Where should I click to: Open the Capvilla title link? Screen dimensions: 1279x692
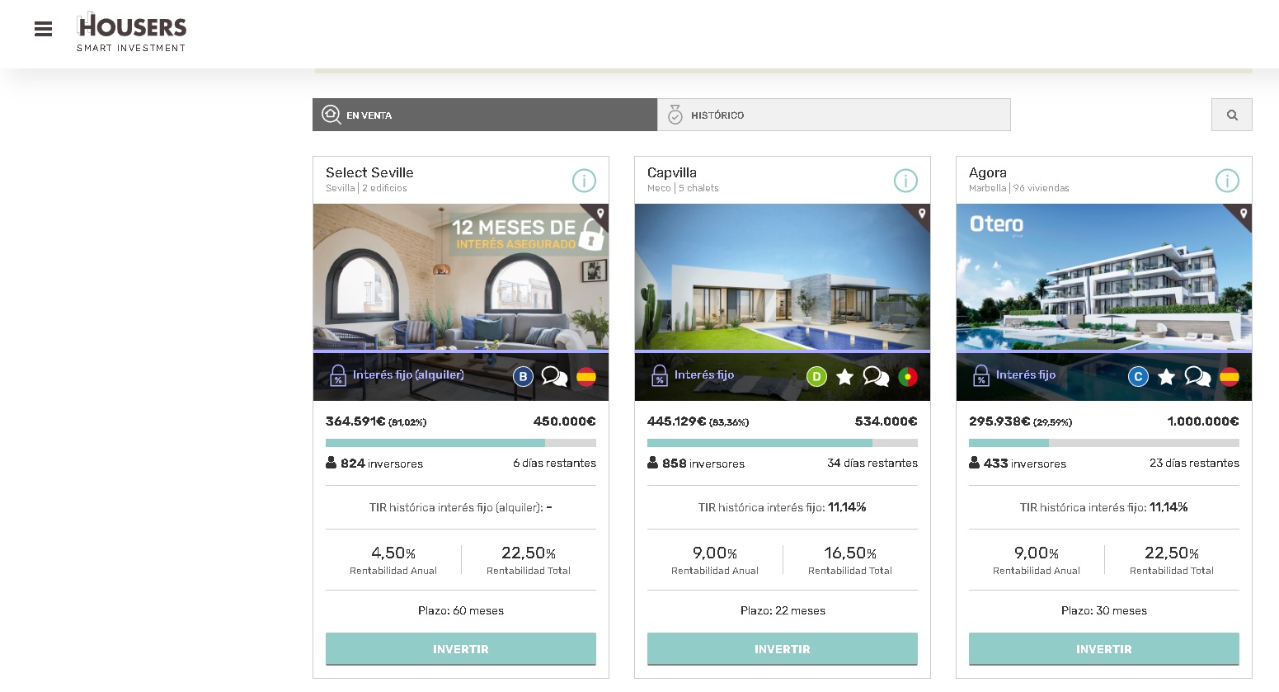click(672, 172)
